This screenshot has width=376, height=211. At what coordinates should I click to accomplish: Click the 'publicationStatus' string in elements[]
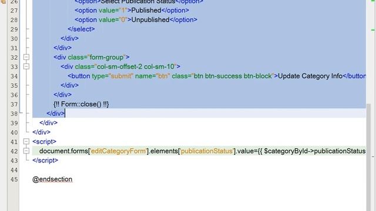(x=207, y=151)
